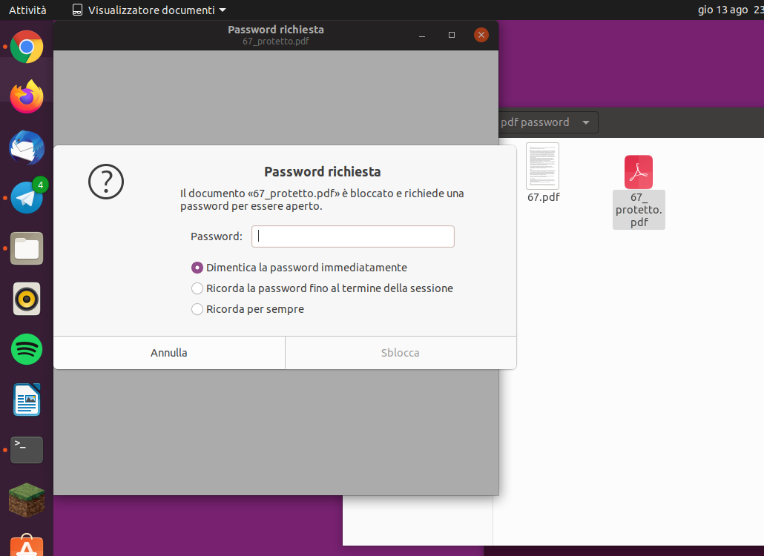Open the Attività menu
The image size is (764, 556).
pos(27,10)
